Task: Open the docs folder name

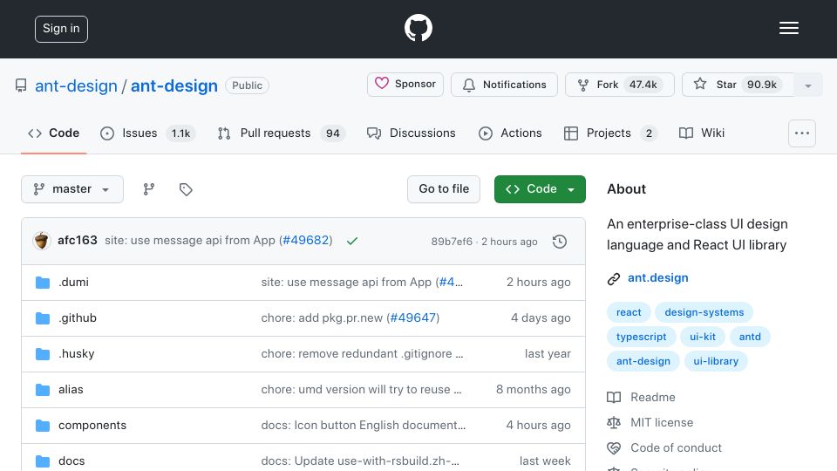Action: [71, 461]
